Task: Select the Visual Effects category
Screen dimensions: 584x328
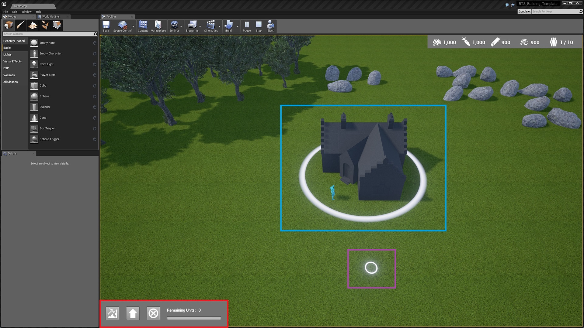Action: click(12, 61)
